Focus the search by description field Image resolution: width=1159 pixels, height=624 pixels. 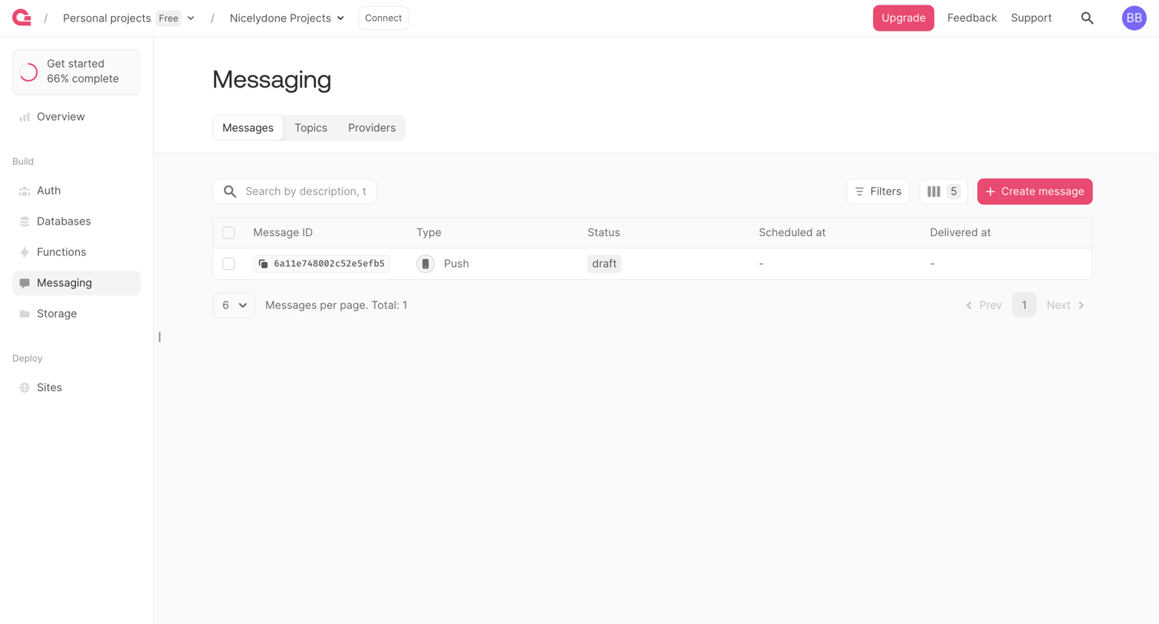coord(294,192)
